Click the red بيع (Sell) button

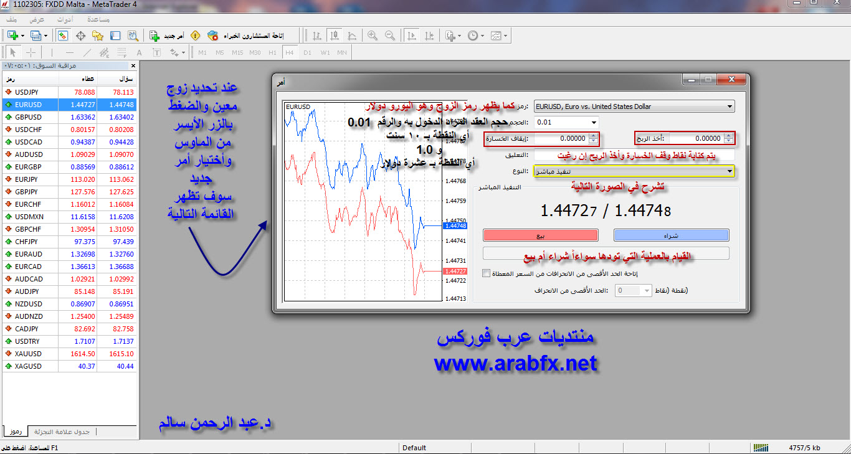[x=541, y=235]
